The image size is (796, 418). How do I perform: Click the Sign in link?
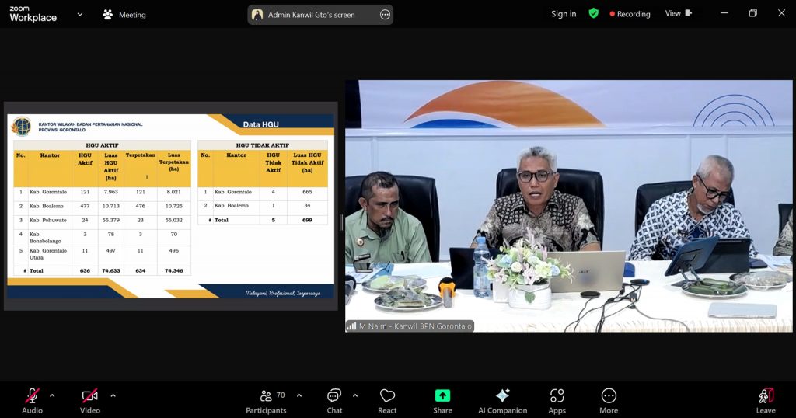(564, 14)
